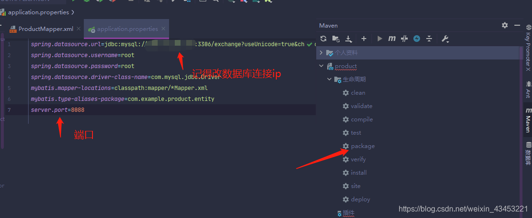
Task: Click the spring.datasource.username=root line
Action: (82, 55)
